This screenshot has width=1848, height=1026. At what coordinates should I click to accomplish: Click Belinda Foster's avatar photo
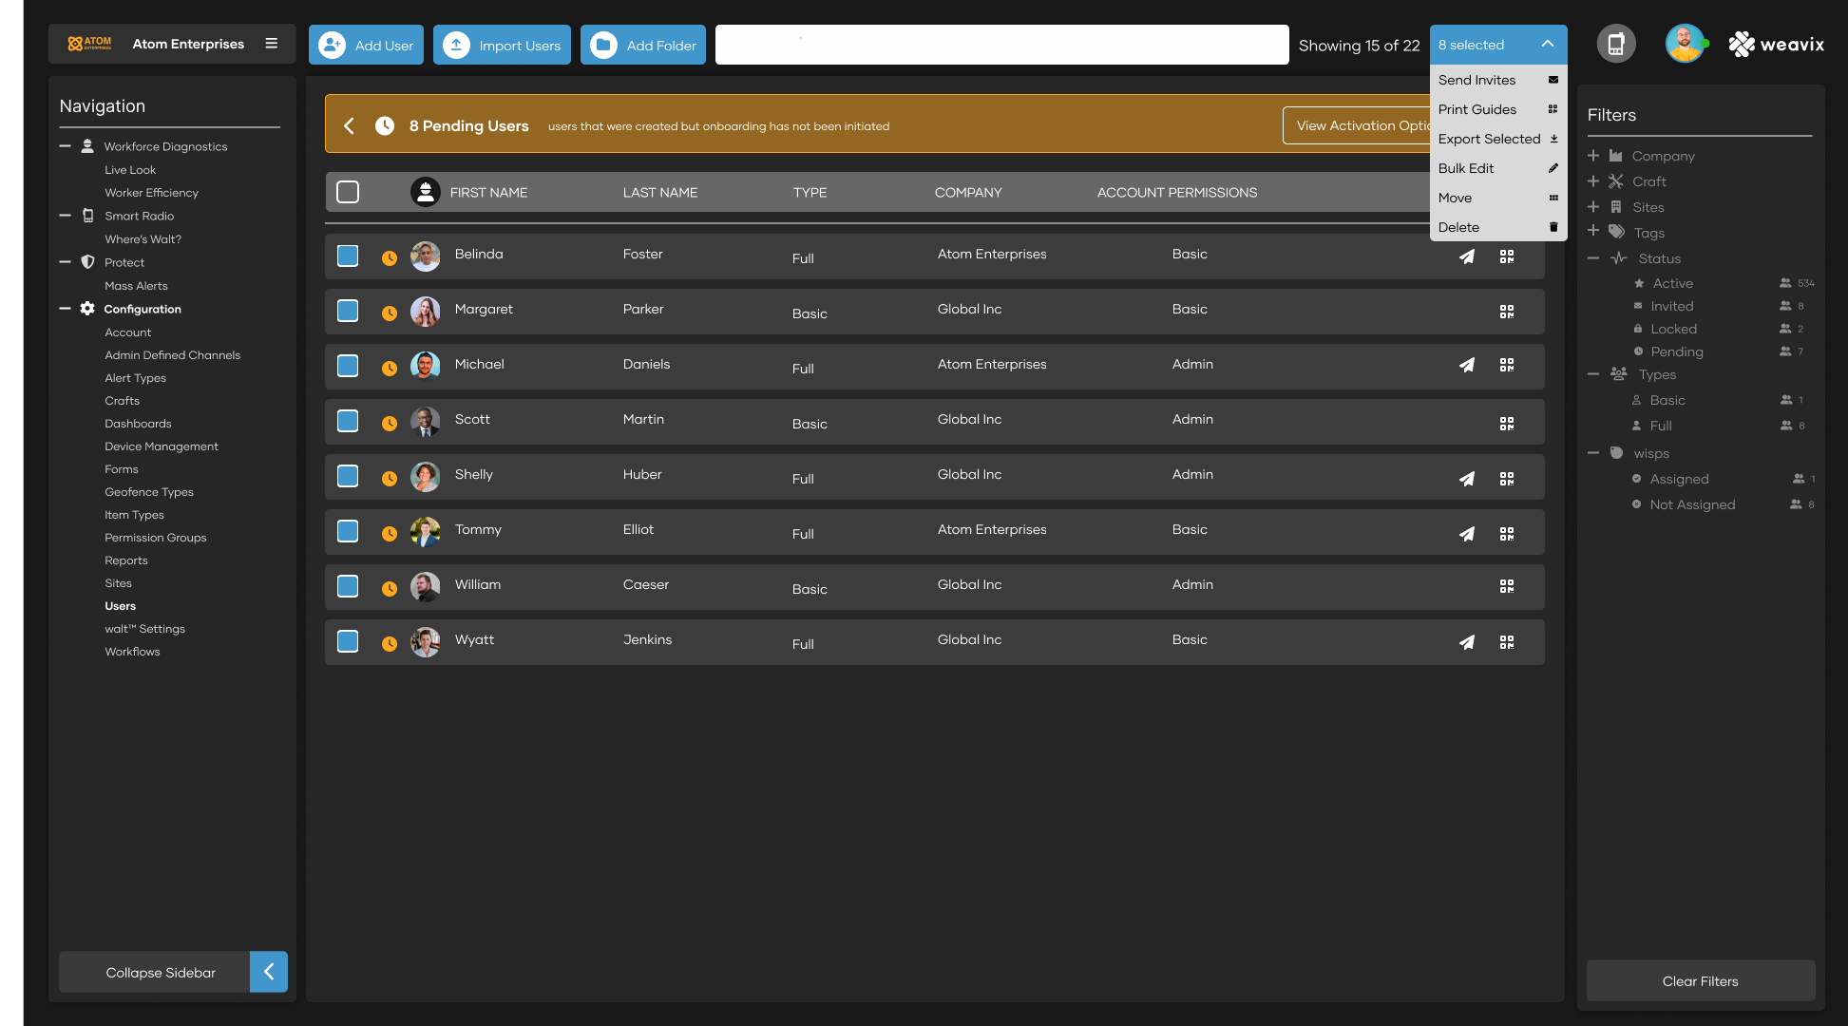pos(425,256)
